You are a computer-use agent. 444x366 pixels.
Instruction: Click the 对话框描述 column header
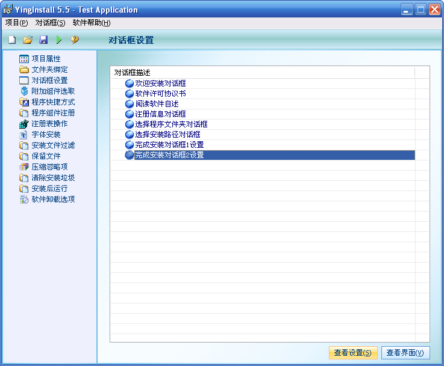(x=263, y=73)
